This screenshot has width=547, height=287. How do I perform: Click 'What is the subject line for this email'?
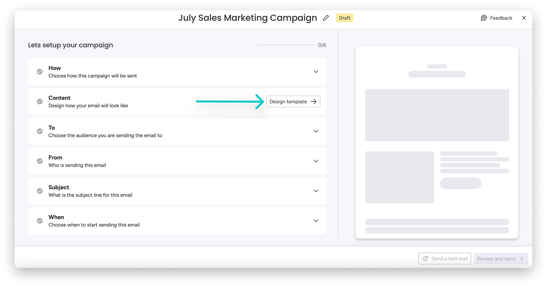click(90, 195)
